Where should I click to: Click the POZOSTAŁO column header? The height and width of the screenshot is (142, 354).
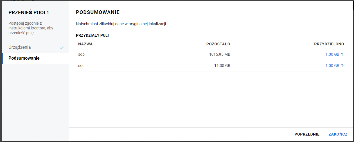[218, 44]
